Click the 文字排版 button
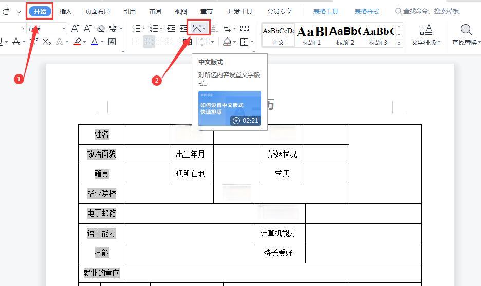481x286 pixels. click(x=425, y=35)
